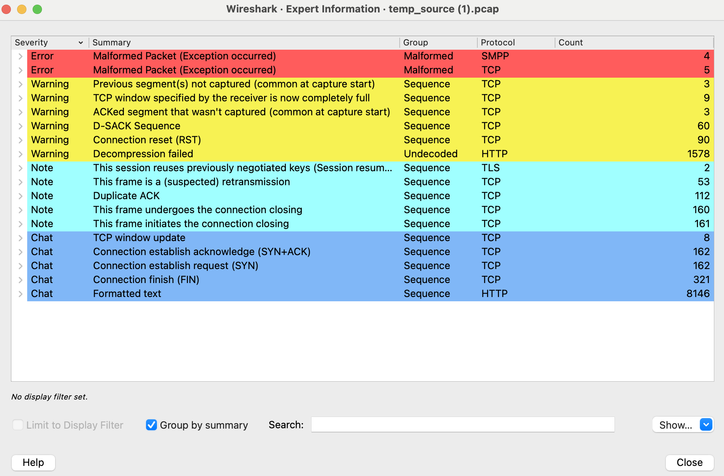Select the 'D-SACK Sequence' summary text

pyautogui.click(x=137, y=126)
